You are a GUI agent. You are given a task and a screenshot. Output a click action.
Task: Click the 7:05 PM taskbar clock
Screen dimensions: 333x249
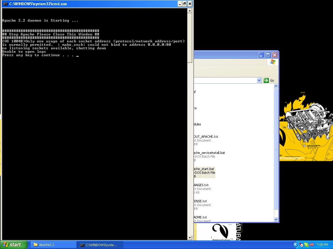coord(322,245)
